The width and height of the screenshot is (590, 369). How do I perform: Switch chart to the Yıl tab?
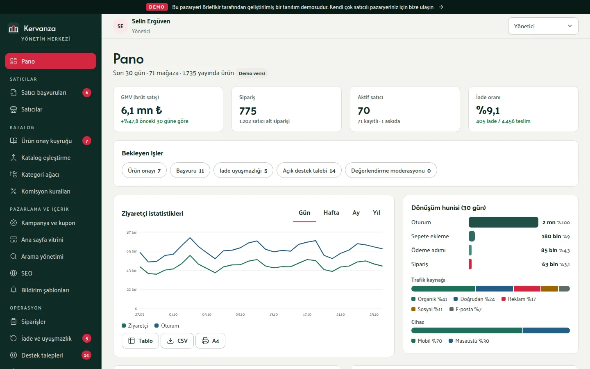tap(377, 213)
